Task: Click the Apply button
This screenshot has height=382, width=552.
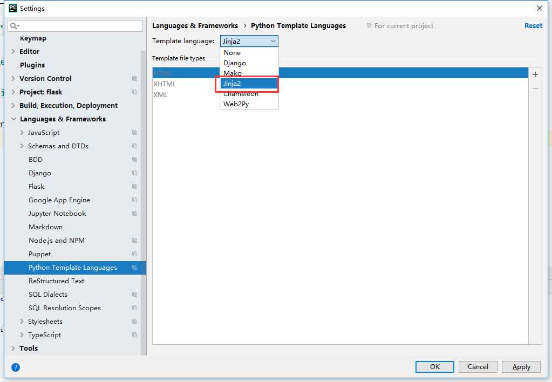Action: pos(521,366)
